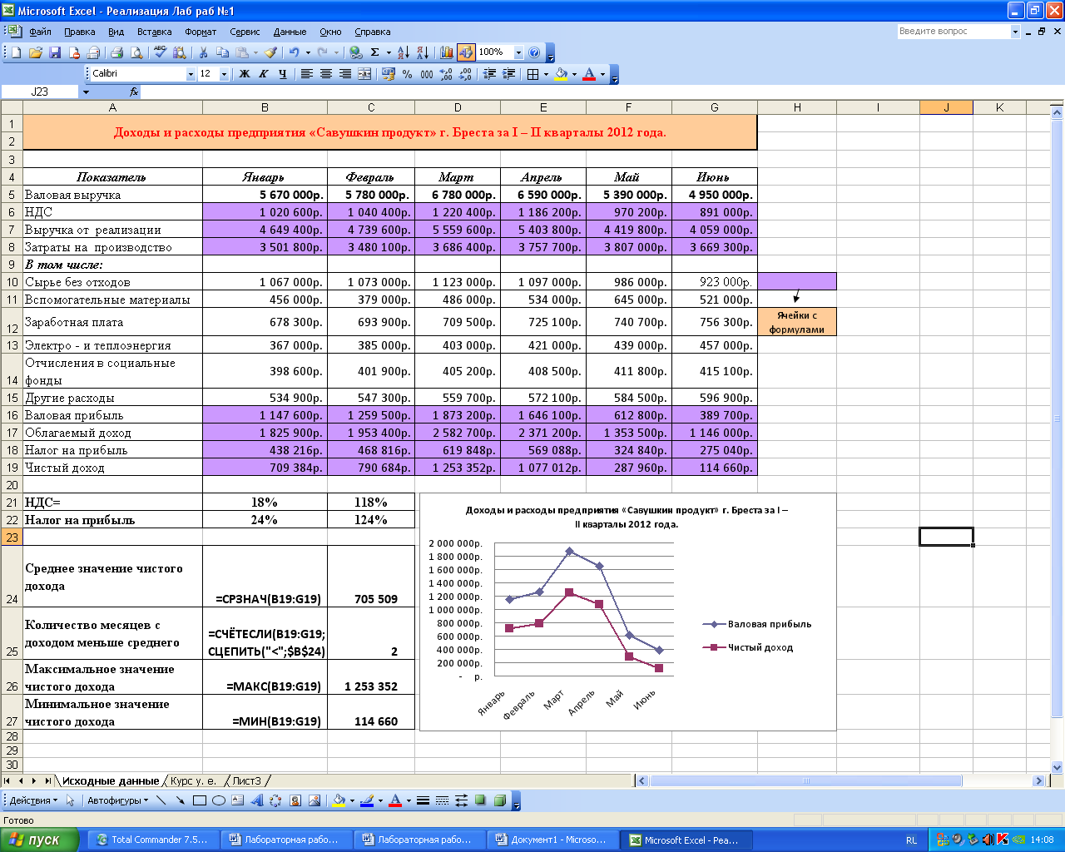This screenshot has width=1065, height=852.
Task: Select column G header
Action: [x=714, y=107]
